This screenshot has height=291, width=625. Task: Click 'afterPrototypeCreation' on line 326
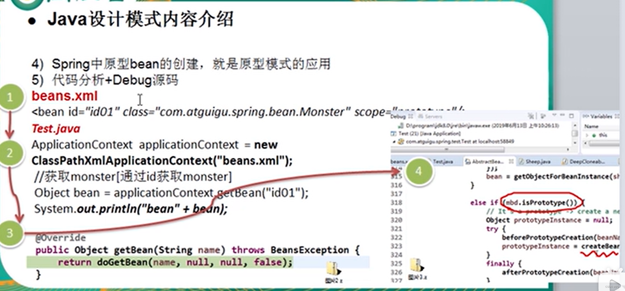[x=546, y=272]
